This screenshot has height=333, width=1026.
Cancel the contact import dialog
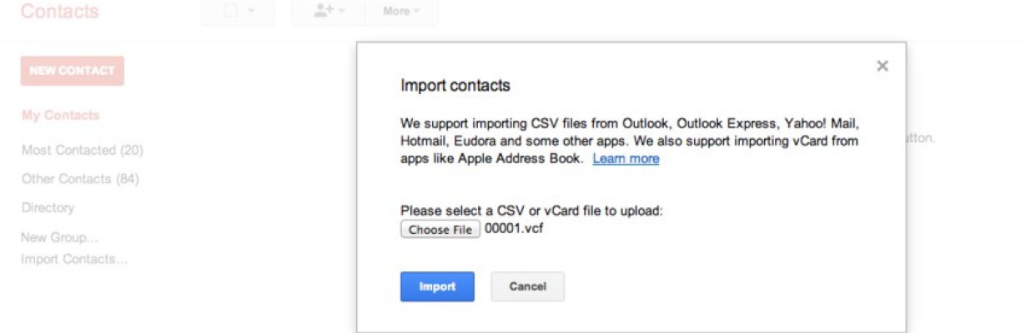pyautogui.click(x=527, y=286)
